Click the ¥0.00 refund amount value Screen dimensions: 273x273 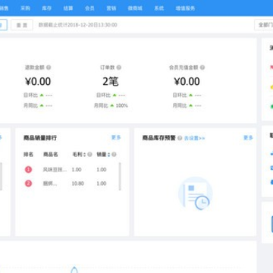(x=38, y=81)
